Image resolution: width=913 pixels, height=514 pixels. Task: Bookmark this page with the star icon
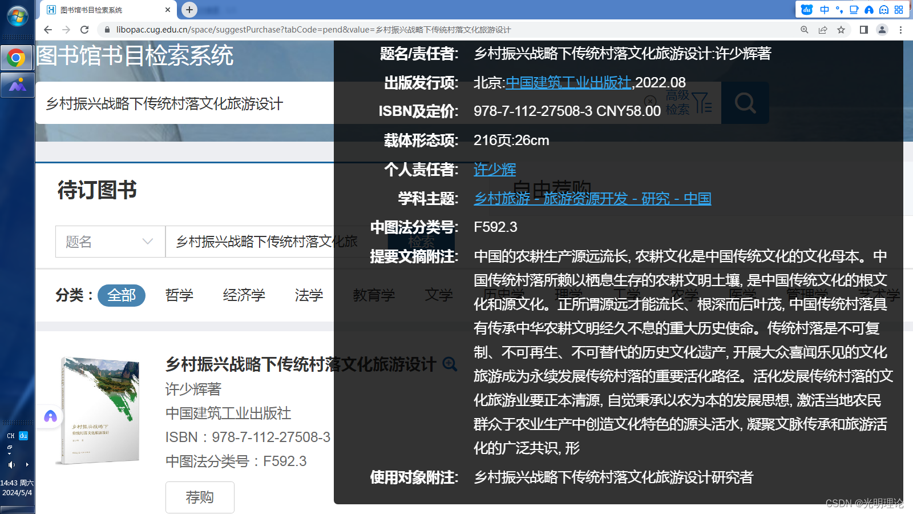841,30
